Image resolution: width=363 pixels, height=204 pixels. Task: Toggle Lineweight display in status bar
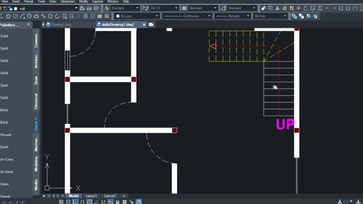coord(117,202)
